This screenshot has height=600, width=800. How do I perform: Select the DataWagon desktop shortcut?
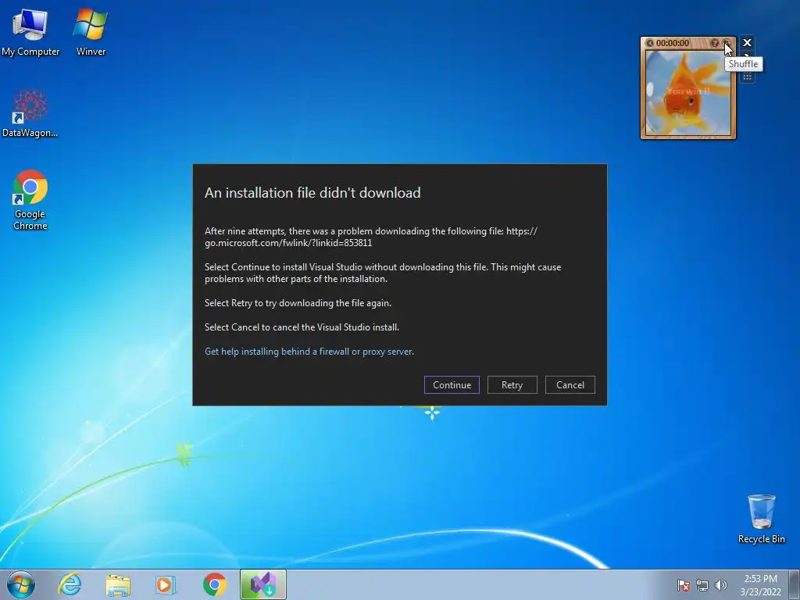(x=30, y=113)
